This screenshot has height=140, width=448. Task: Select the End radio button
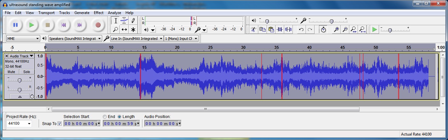click(105, 117)
